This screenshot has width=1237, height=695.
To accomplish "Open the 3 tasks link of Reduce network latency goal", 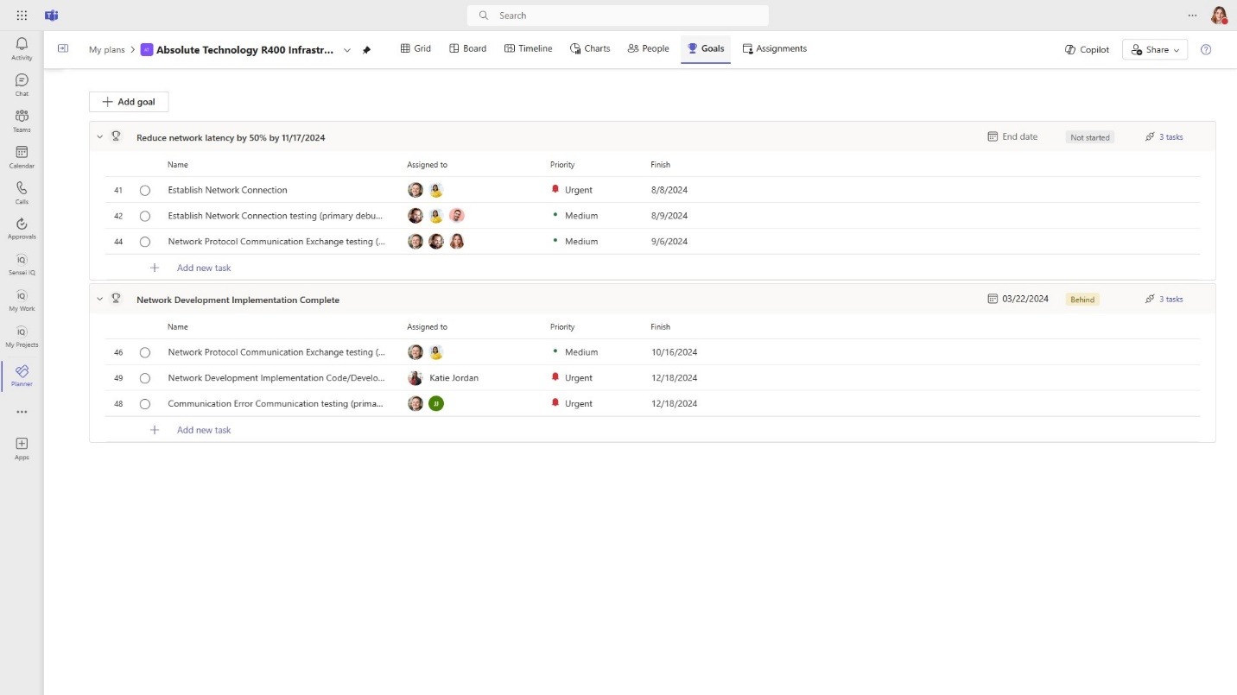I will 1164,136.
